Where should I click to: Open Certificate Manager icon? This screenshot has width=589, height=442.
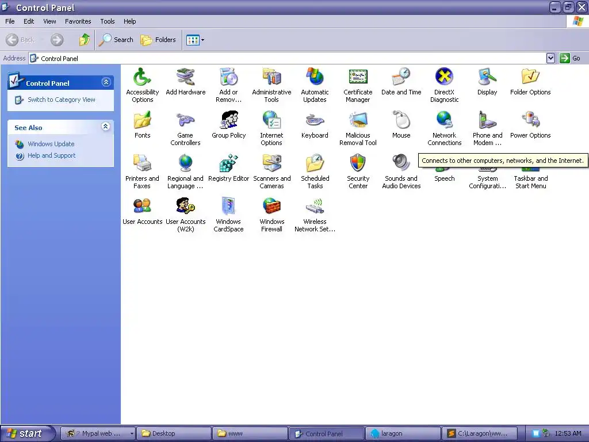pyautogui.click(x=358, y=77)
